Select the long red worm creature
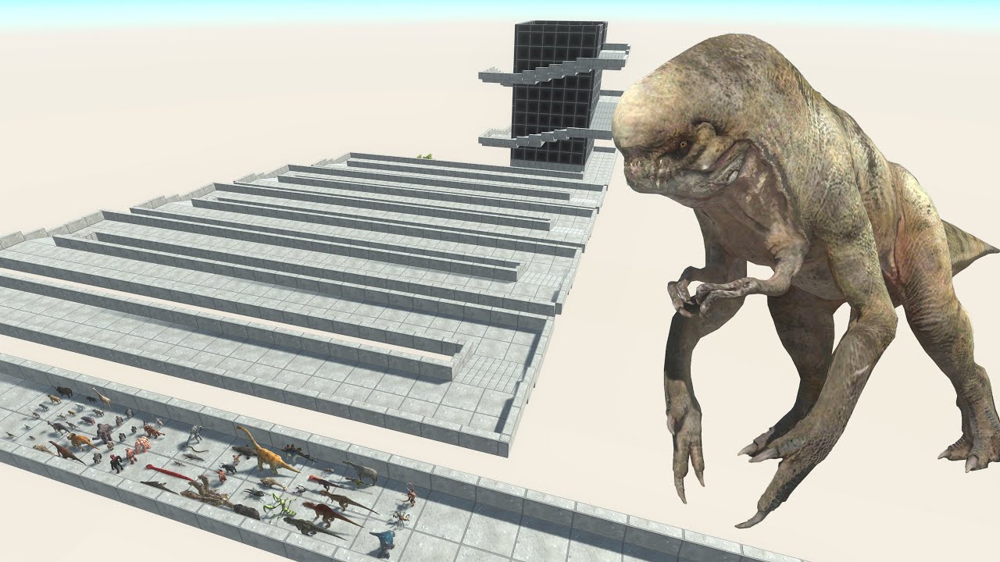The height and width of the screenshot is (562, 1000). (170, 472)
